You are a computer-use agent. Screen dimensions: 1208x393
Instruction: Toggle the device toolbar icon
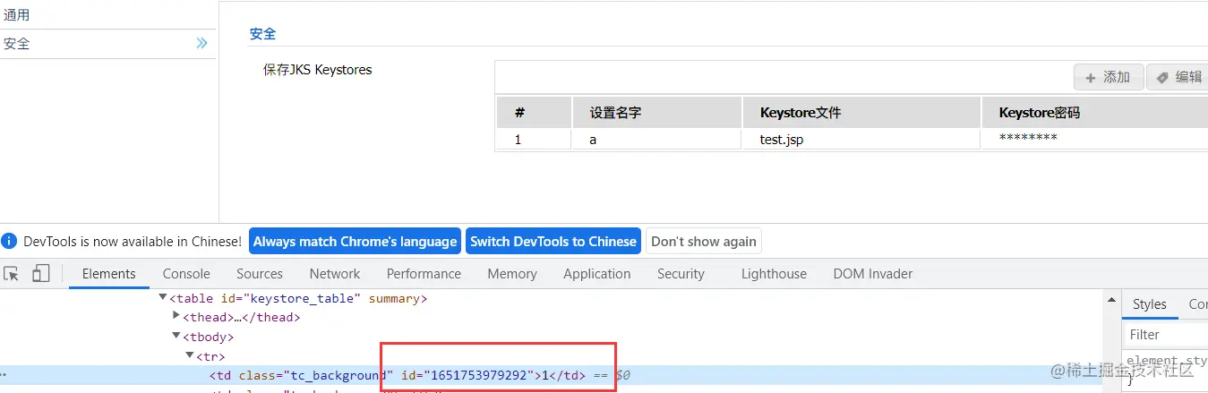[x=40, y=274]
